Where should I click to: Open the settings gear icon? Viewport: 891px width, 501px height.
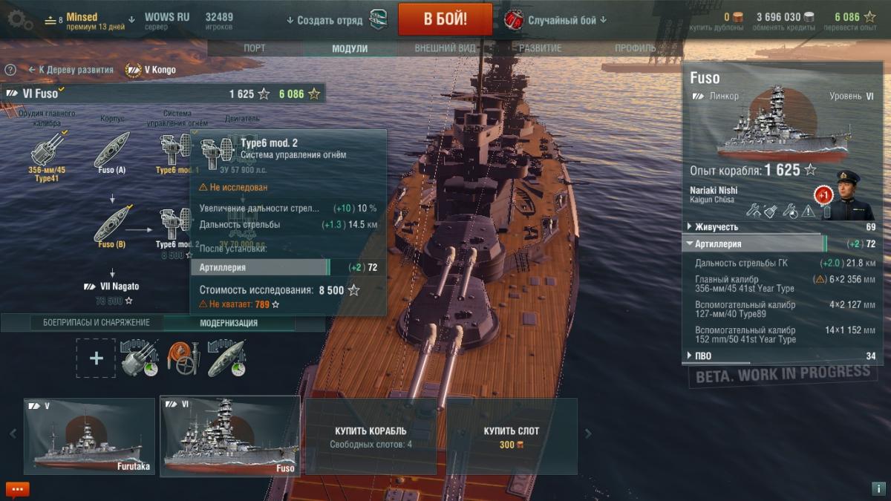pyautogui.click(x=18, y=20)
